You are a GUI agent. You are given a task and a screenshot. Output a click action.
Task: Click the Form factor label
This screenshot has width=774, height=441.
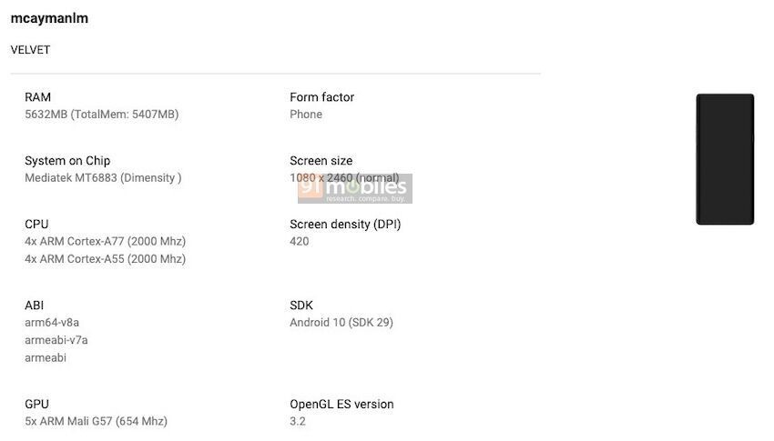click(x=321, y=97)
